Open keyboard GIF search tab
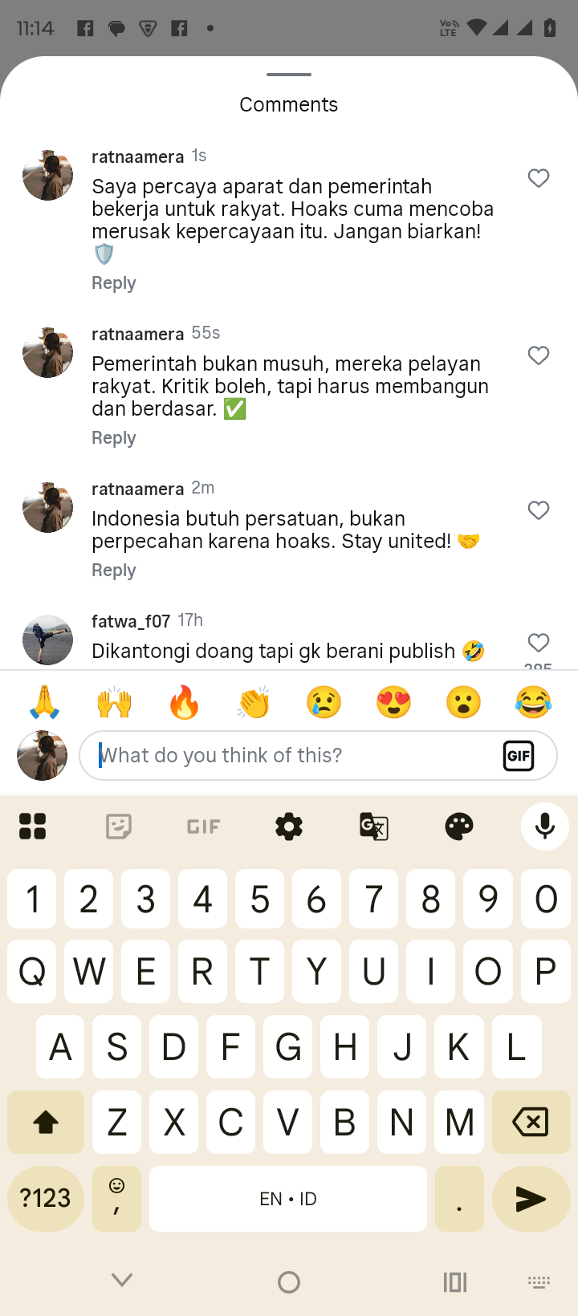578x1316 pixels. pyautogui.click(x=204, y=827)
